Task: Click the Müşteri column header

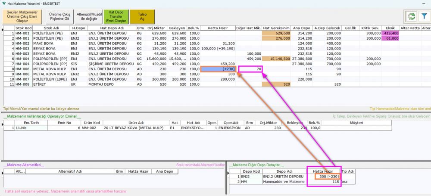Action: (x=356, y=123)
